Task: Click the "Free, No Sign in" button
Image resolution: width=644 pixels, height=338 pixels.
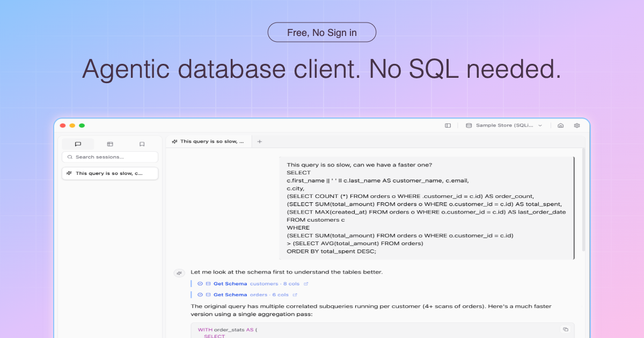Action: click(322, 32)
